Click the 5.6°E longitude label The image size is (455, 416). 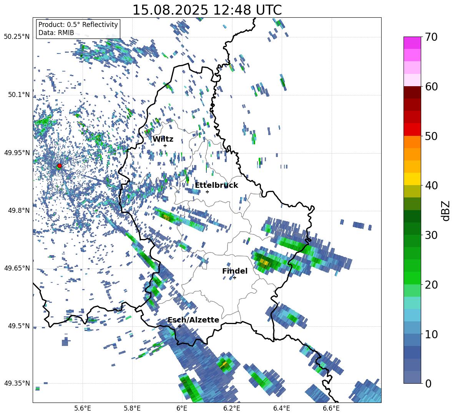(83, 408)
